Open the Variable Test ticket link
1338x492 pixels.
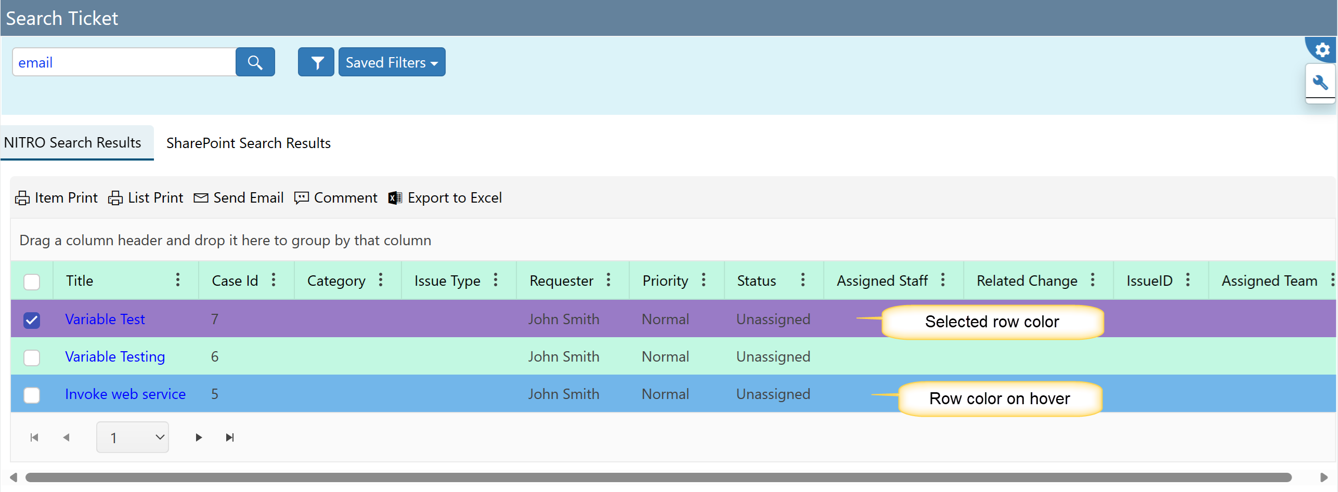[x=105, y=320]
